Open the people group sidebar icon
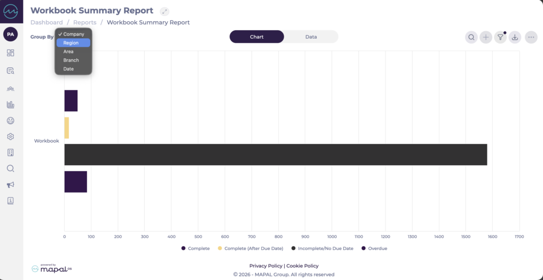Viewport: 543px width, 280px height. tap(10, 88)
